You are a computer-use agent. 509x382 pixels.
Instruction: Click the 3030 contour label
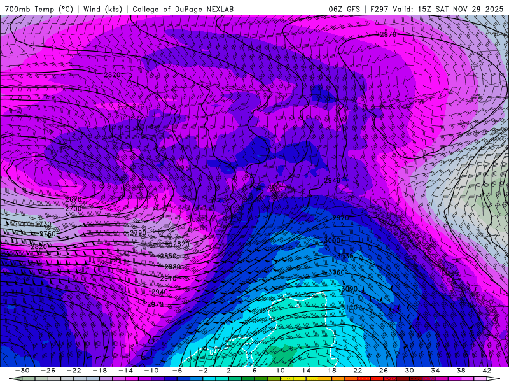coord(345,257)
